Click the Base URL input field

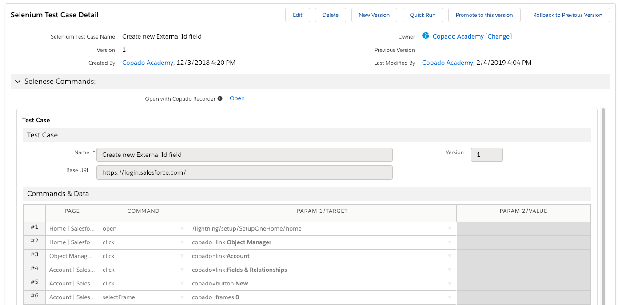[244, 172]
